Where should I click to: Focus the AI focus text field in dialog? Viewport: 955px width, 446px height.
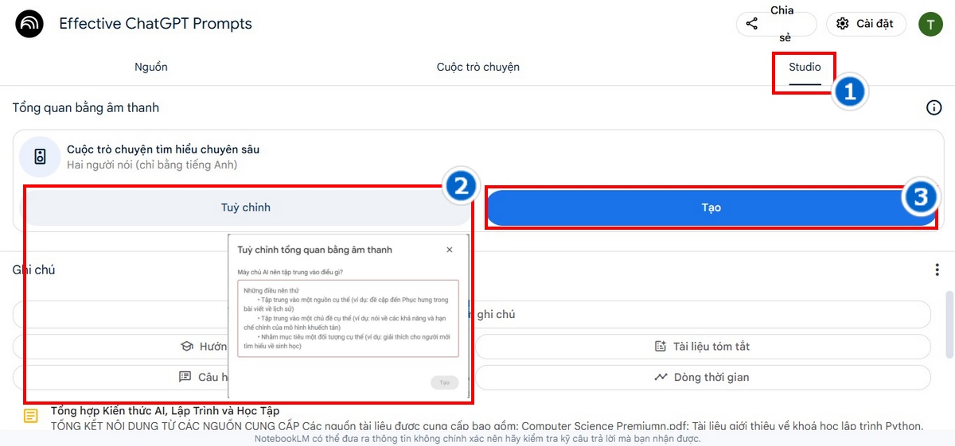click(x=348, y=318)
